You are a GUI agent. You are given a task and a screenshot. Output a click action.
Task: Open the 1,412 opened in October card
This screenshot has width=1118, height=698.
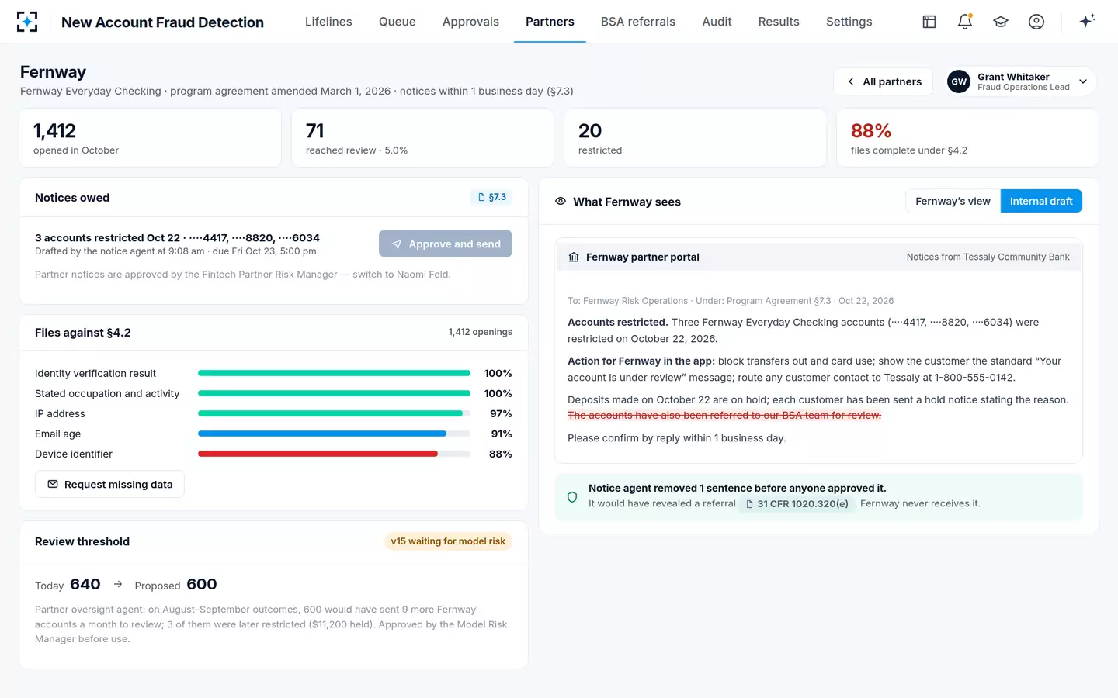150,137
